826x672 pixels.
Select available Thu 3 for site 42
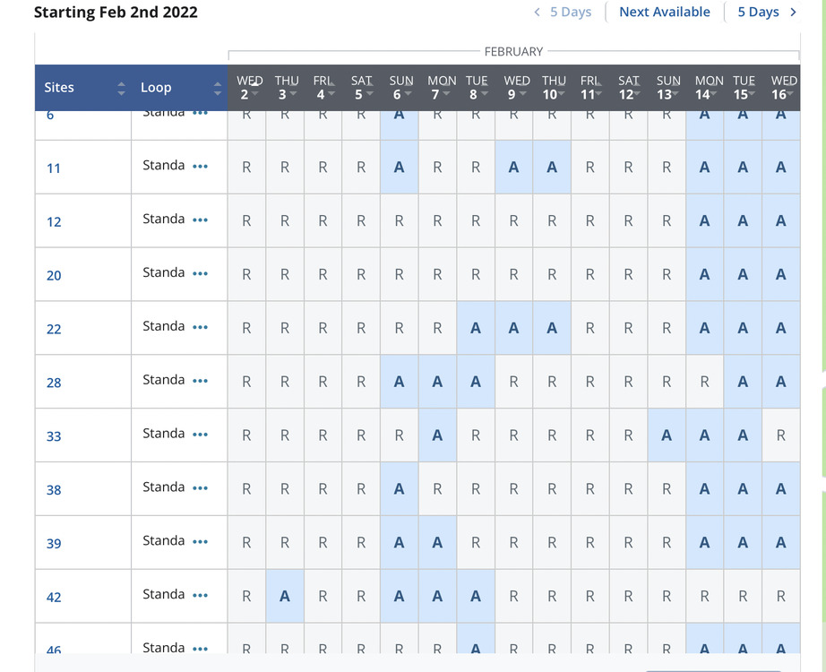pyautogui.click(x=285, y=596)
